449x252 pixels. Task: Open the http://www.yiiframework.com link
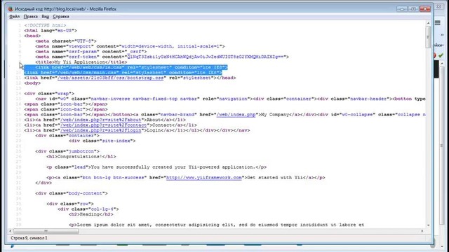[x=204, y=177]
